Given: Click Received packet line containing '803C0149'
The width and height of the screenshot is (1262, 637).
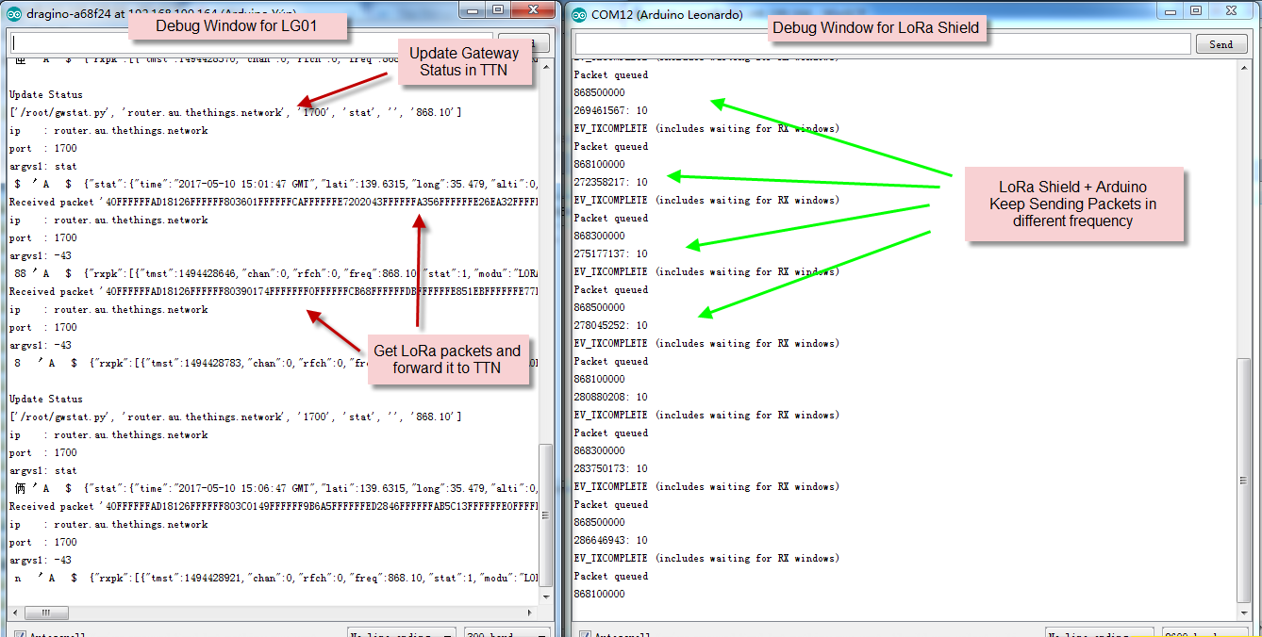Looking at the screenshot, I should point(274,506).
